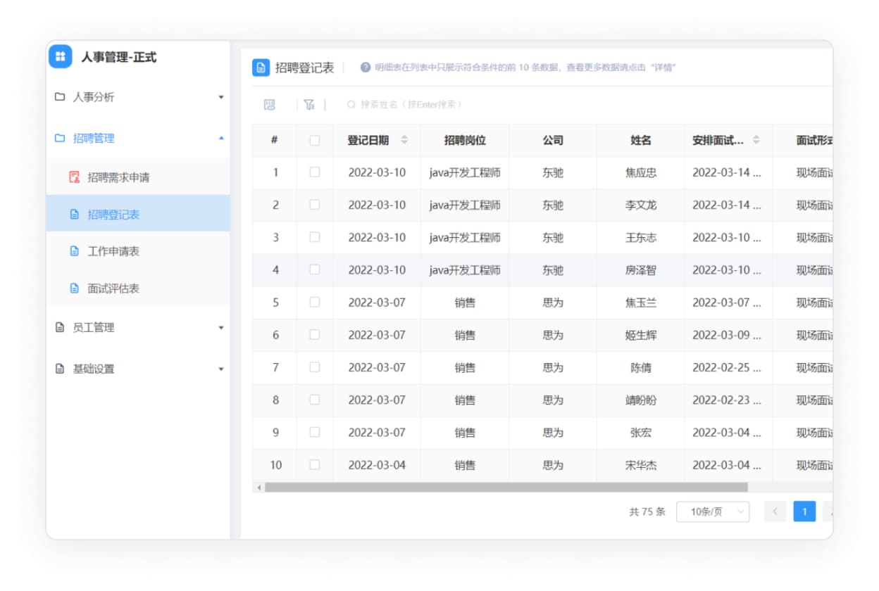Click the java开发工程师 cell in row 1
Image resolution: width=879 pixels, height=591 pixels.
point(465,172)
